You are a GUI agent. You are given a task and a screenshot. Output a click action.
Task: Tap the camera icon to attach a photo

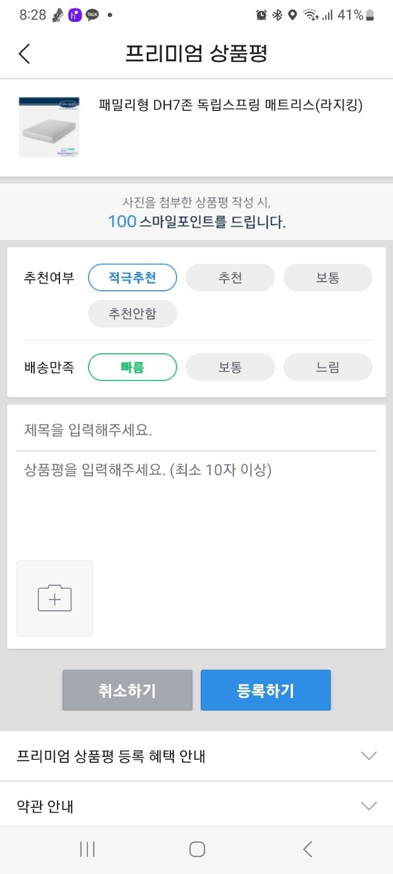coord(55,598)
